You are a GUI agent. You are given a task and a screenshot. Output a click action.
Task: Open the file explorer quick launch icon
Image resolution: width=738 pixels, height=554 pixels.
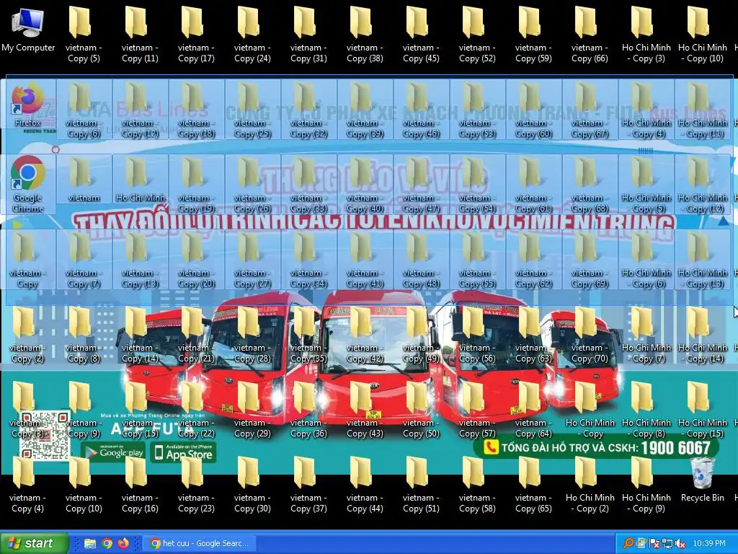pyautogui.click(x=90, y=543)
